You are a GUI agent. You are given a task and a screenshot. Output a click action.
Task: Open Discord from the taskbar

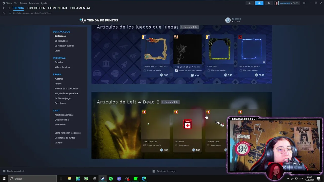[119, 179]
